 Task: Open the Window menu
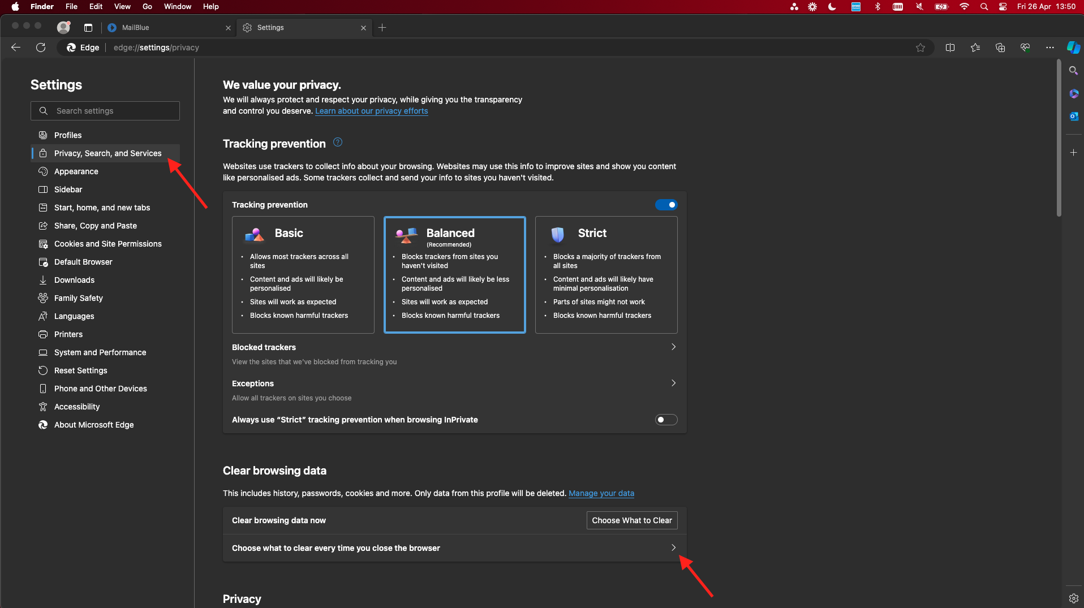178,7
